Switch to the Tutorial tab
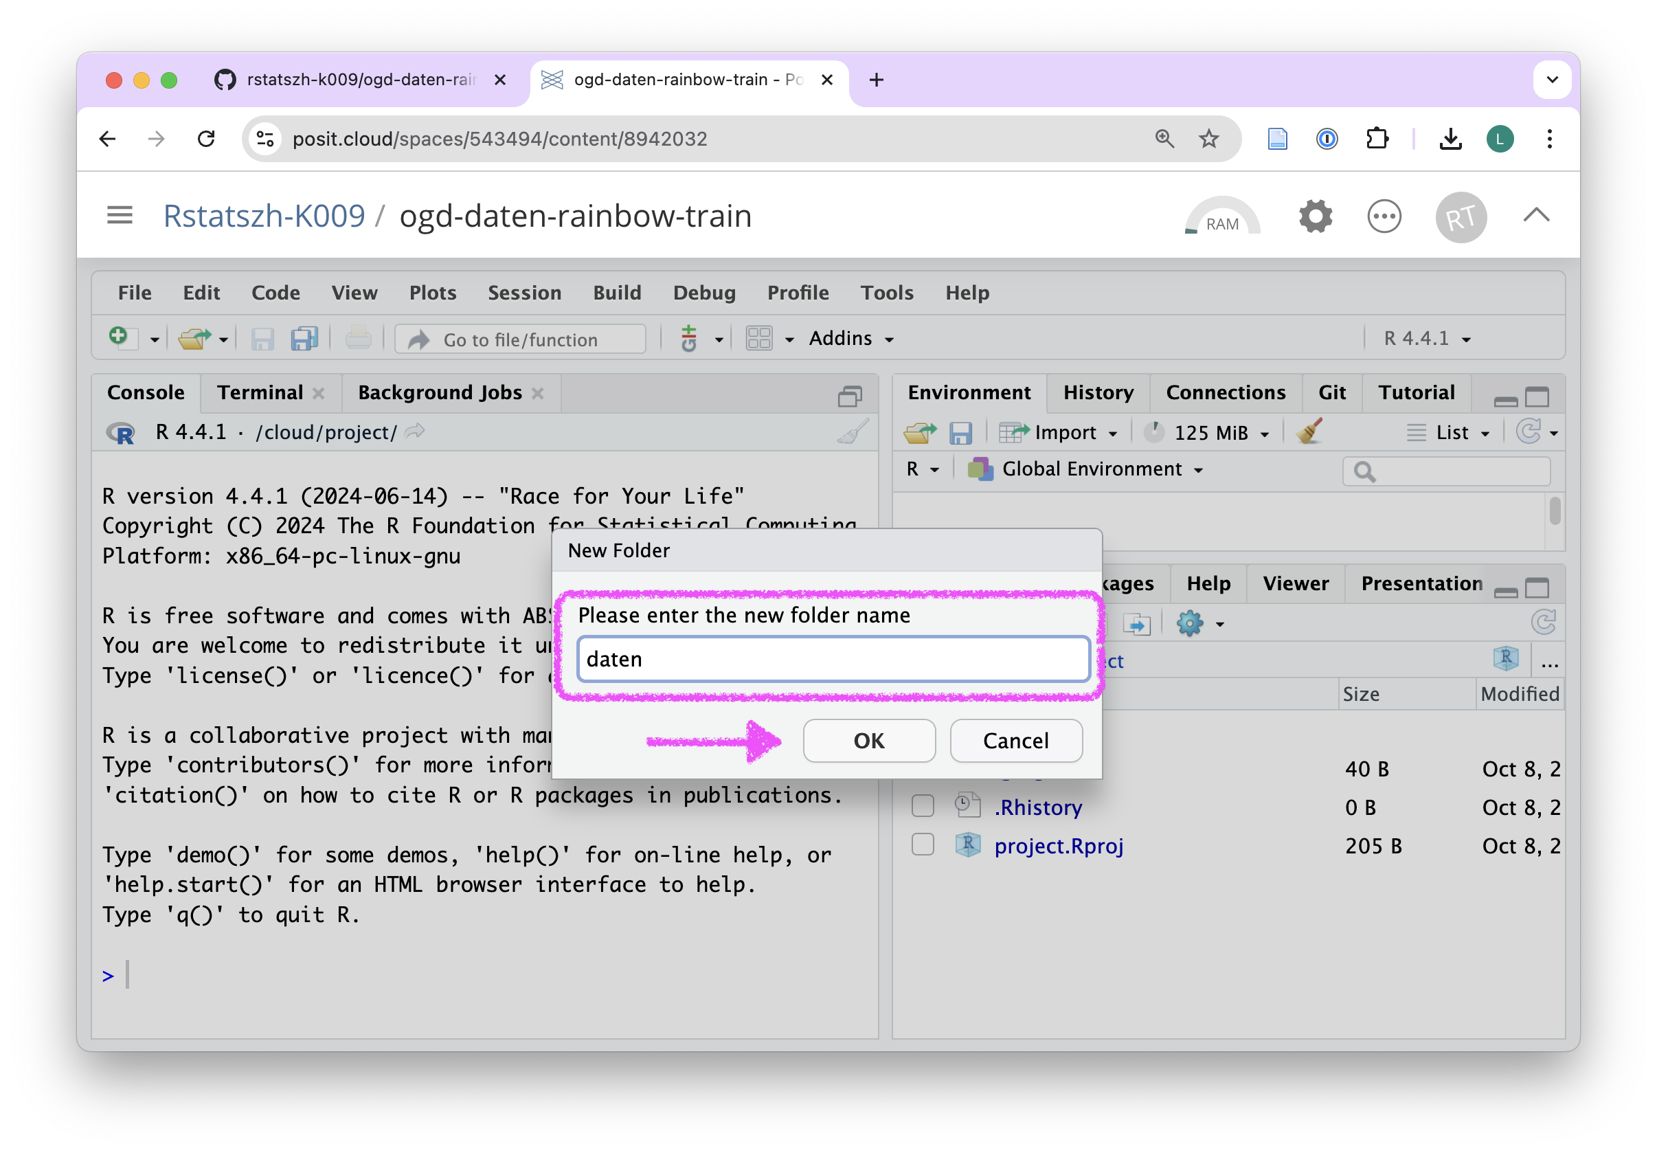This screenshot has height=1153, width=1657. [x=1416, y=392]
